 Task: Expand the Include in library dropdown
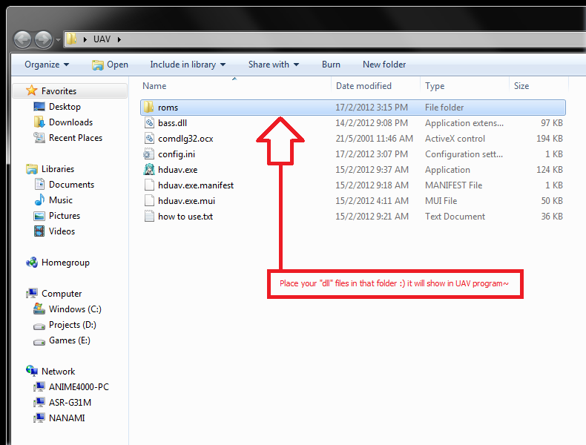click(x=187, y=65)
